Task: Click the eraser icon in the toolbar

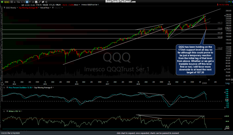Action: click(x=43, y=2)
